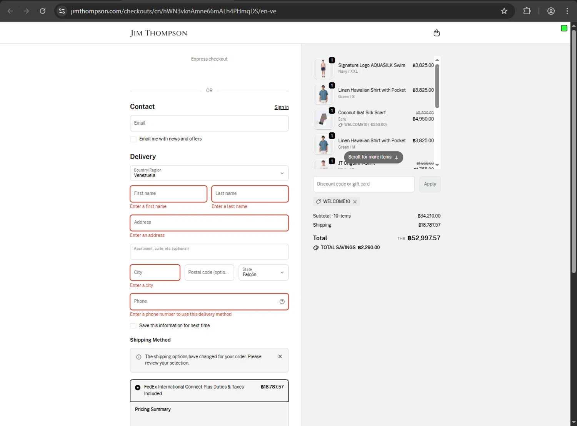This screenshot has width=577, height=426.
Task: Click the Enter a phone number error message
Action: 181,314
